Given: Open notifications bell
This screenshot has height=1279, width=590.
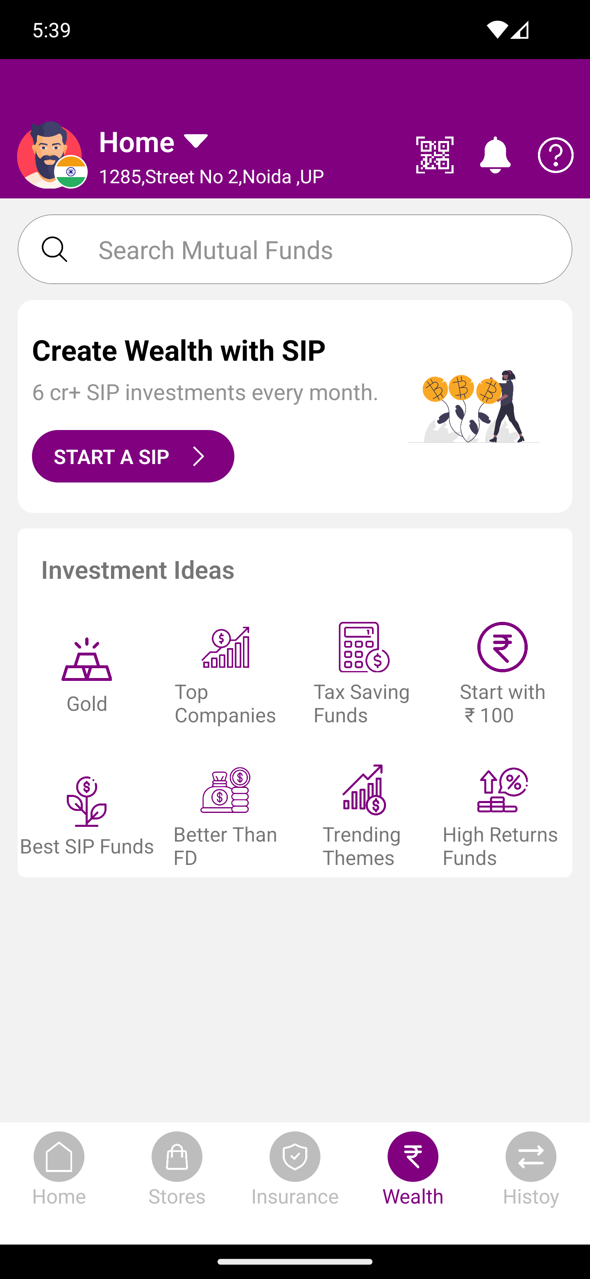Looking at the screenshot, I should coord(495,155).
